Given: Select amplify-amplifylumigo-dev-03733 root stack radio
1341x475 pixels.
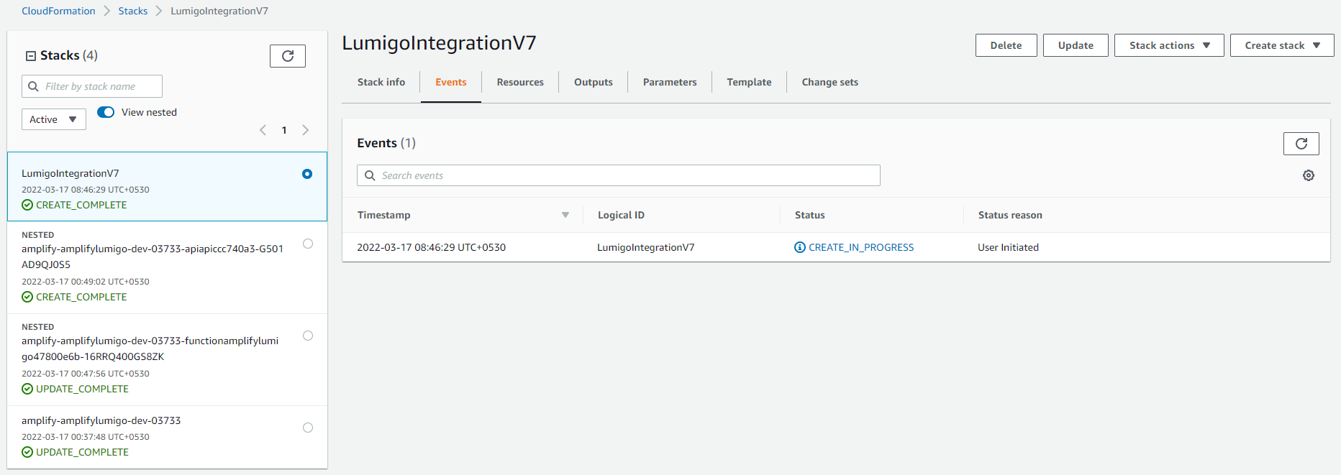Looking at the screenshot, I should pyautogui.click(x=308, y=428).
